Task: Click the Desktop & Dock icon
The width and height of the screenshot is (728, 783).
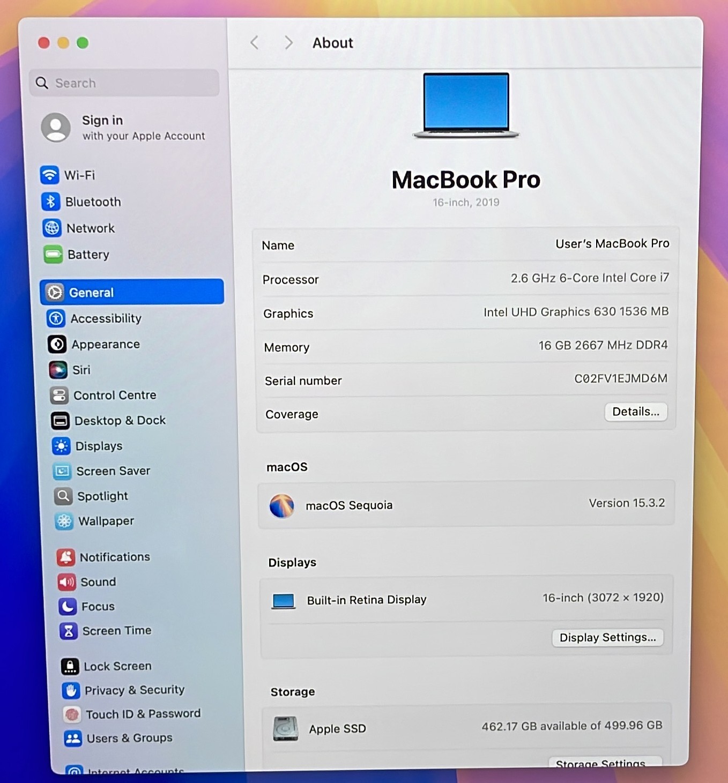Action: coord(60,421)
